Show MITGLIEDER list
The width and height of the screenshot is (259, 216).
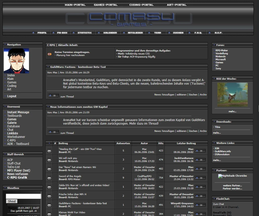tap(135, 33)
